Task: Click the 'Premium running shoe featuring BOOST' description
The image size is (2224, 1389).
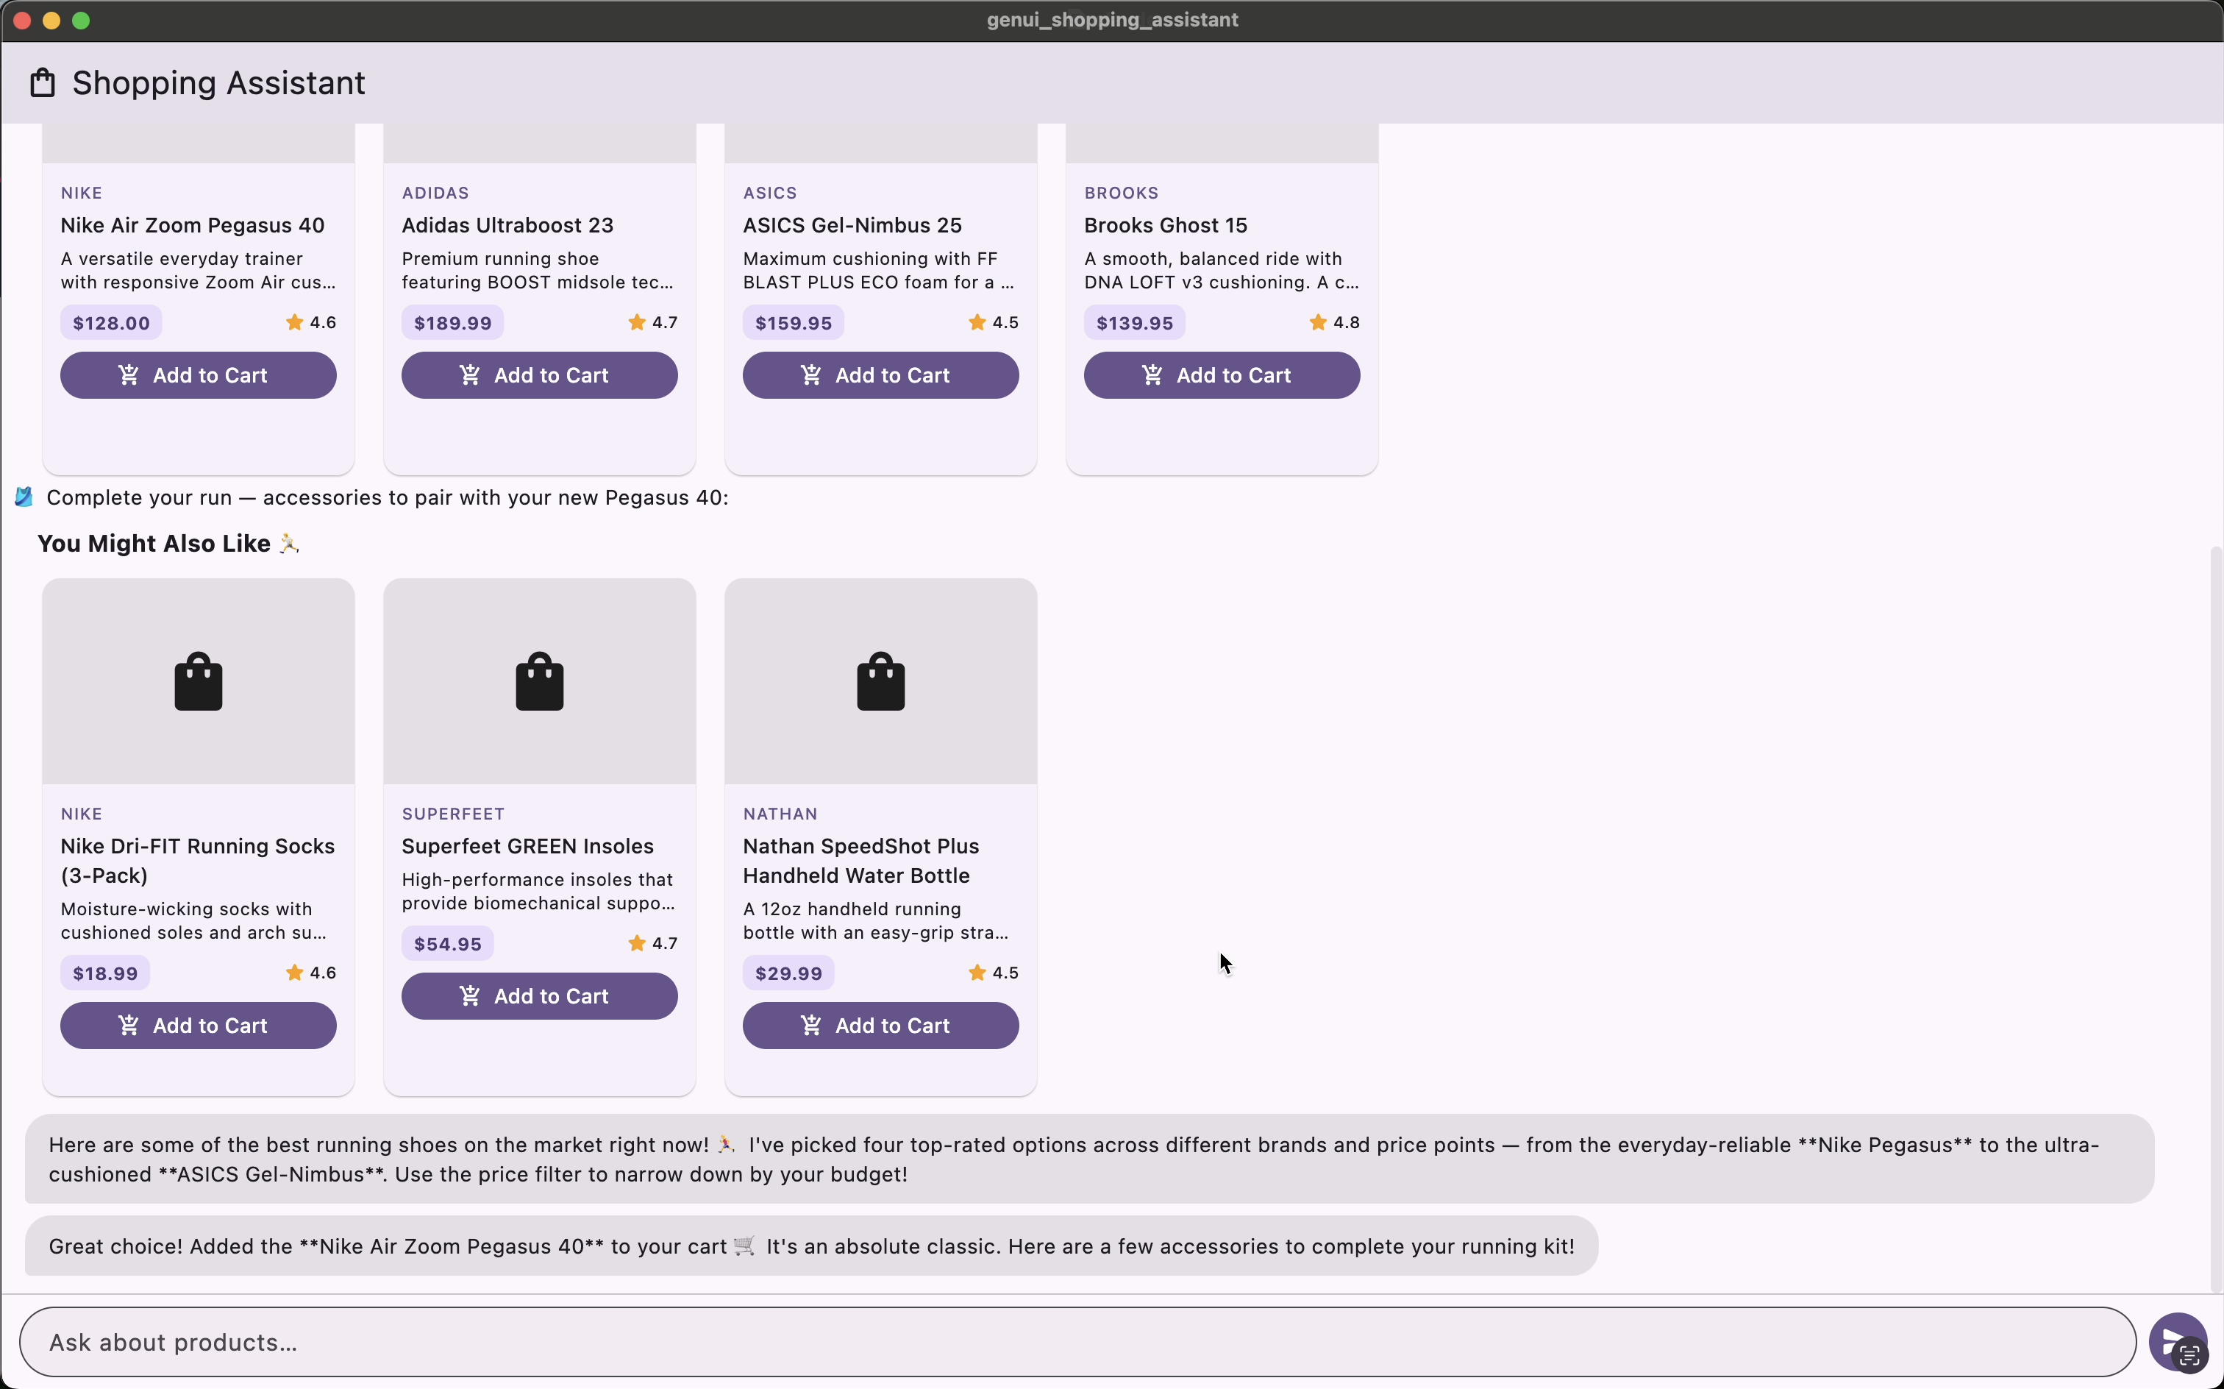Action: (538, 271)
